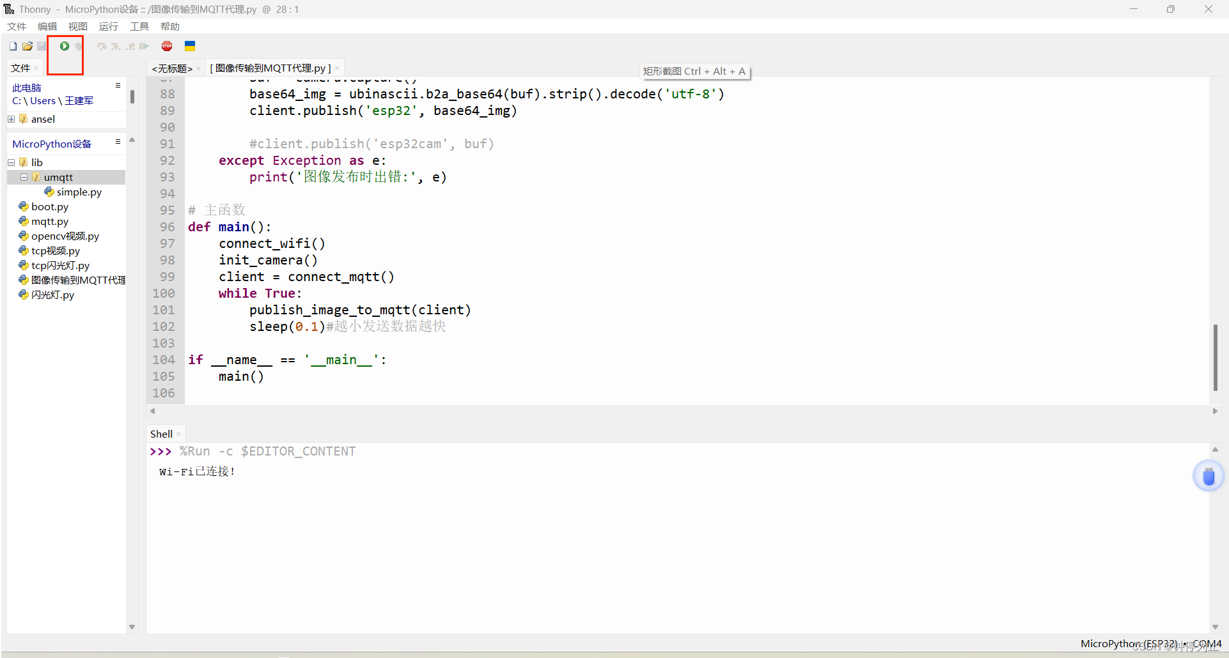This screenshot has width=1229, height=658.
Task: Select the ansel folder
Action: coord(43,119)
